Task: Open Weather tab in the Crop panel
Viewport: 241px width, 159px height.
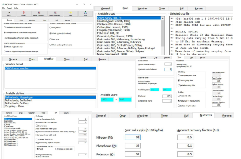Action: (x=142, y=9)
